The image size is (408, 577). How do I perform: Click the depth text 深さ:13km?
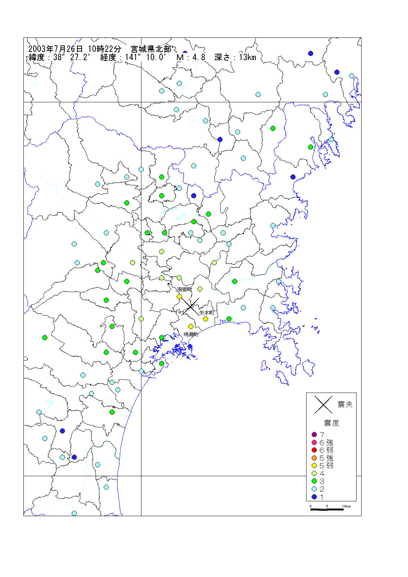[235, 57]
